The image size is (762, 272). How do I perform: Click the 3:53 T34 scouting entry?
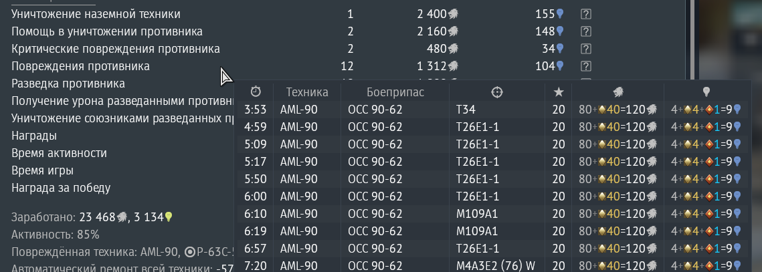coord(493,110)
